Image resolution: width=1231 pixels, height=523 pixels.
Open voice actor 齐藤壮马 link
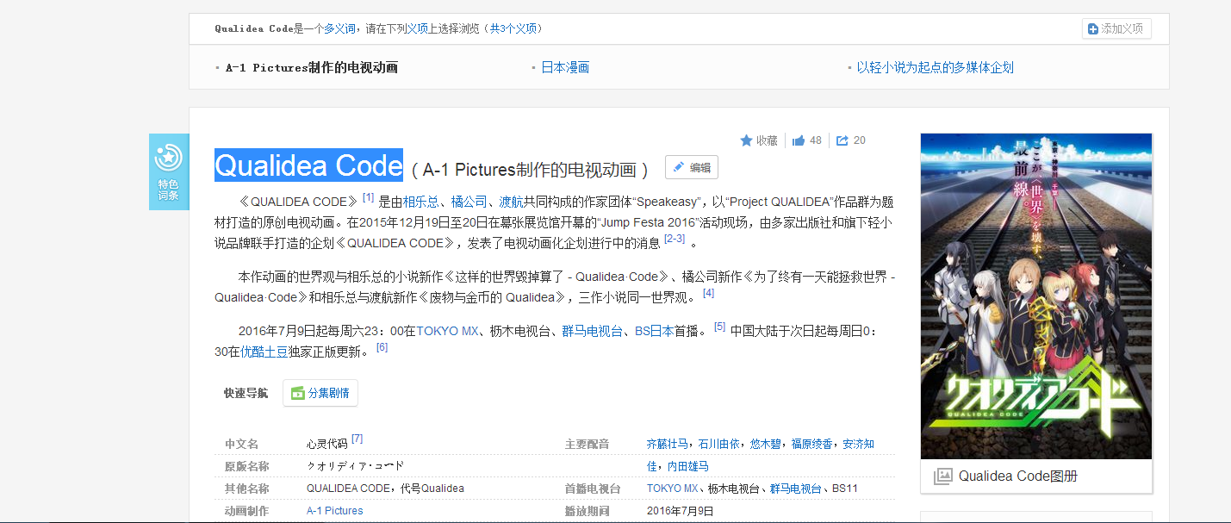(668, 444)
